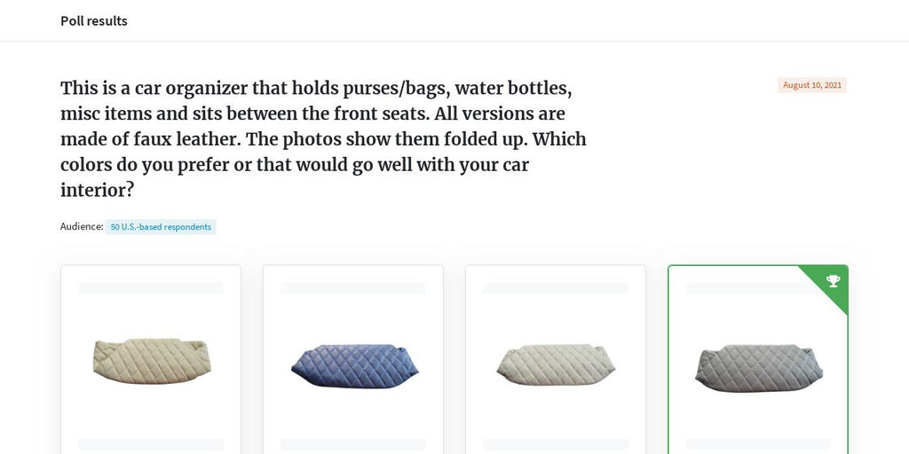
Task: Select the off-white organizer image
Action: click(x=556, y=364)
